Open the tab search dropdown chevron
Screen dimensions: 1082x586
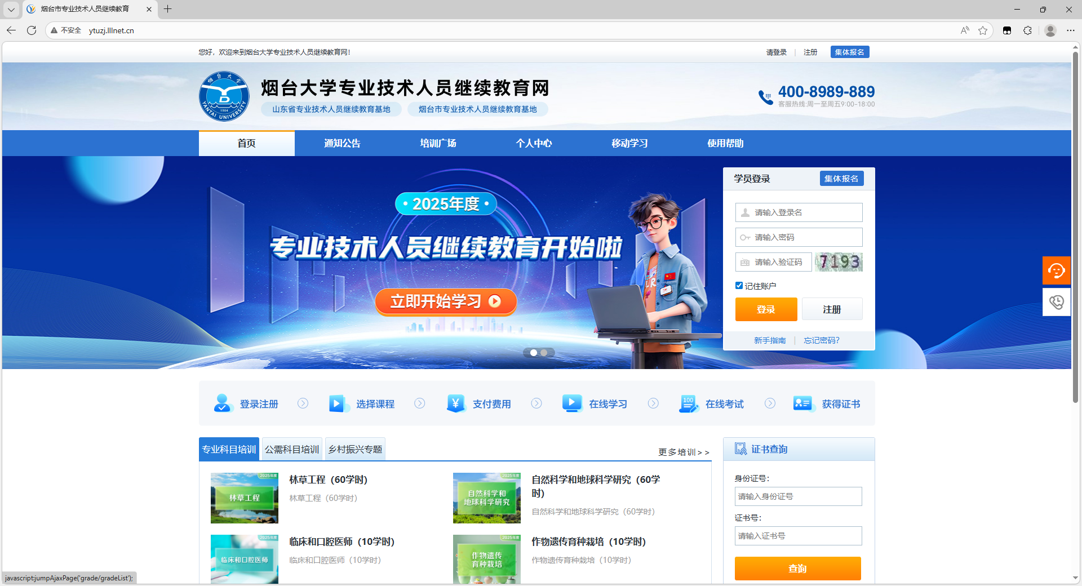11,9
